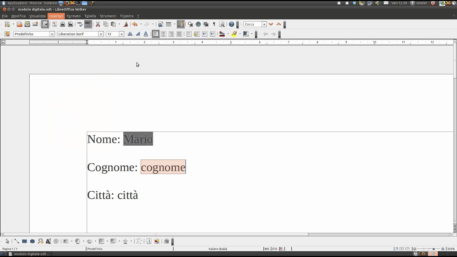The width and height of the screenshot is (457, 257).
Task: Open the Modifica menu
Action: [19, 16]
